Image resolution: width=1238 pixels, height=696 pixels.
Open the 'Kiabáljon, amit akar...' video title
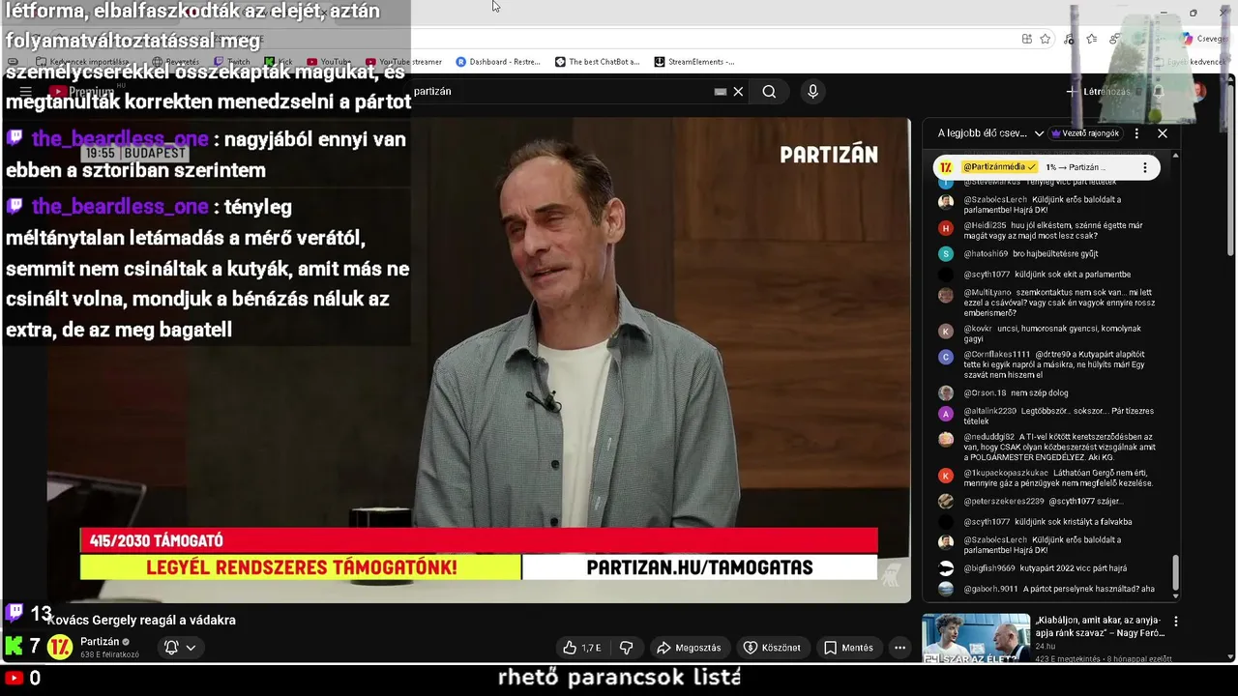coord(1100,626)
